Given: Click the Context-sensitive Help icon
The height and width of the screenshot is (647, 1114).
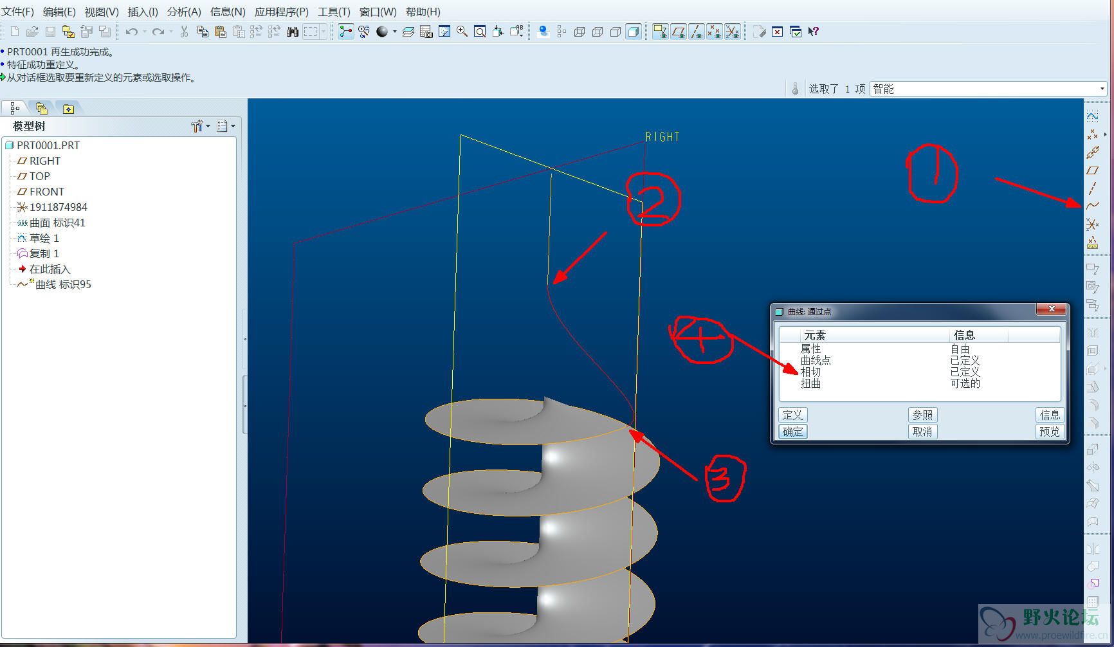Looking at the screenshot, I should coord(814,32).
